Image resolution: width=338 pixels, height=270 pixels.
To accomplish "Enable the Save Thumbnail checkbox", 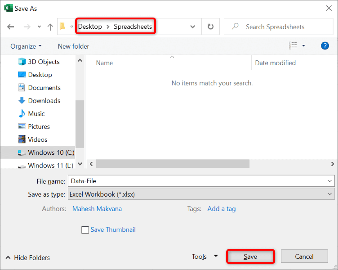I will [x=85, y=230].
